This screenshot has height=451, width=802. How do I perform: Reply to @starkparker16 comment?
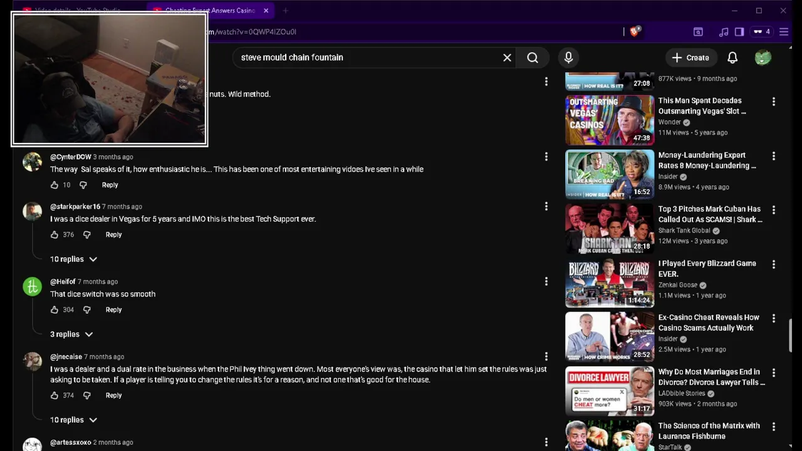point(113,235)
